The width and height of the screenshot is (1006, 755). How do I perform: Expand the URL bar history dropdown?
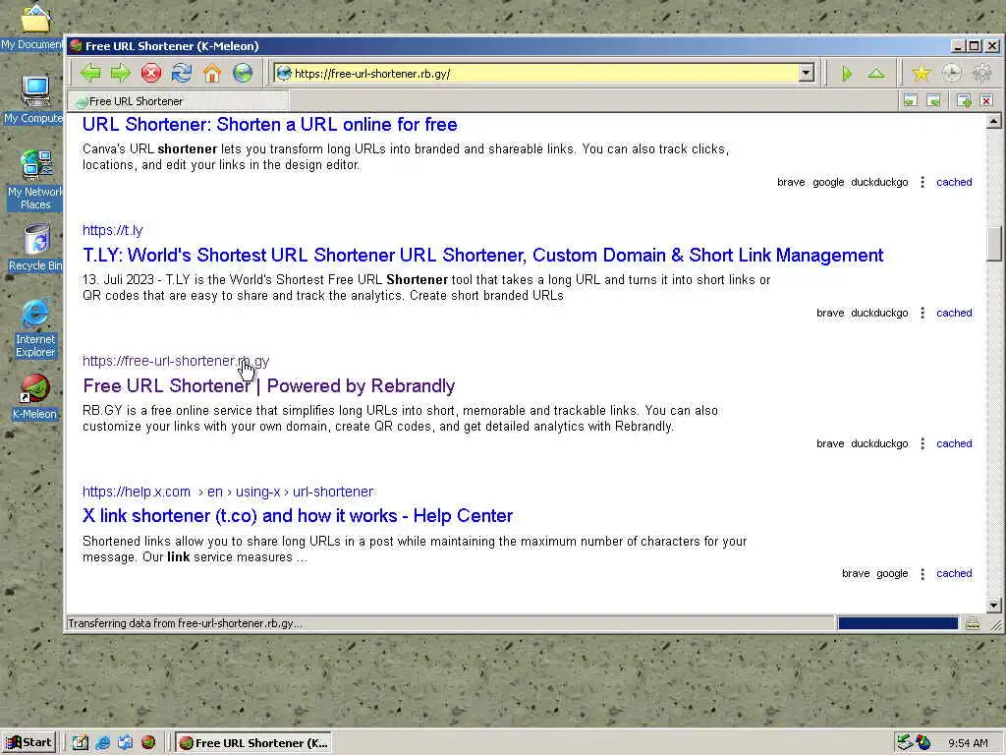(x=807, y=73)
